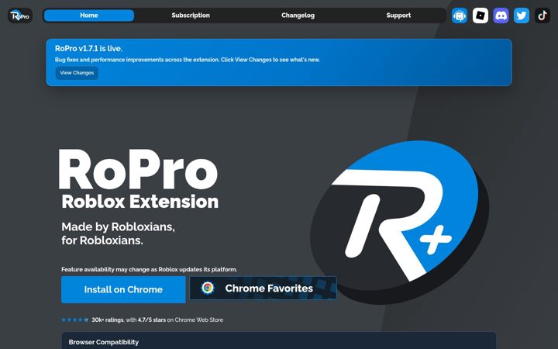This screenshot has height=349, width=558.
Task: Select the Home tab
Action: [89, 16]
